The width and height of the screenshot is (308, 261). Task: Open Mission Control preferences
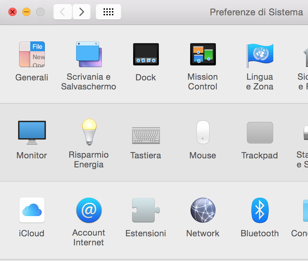point(203,54)
